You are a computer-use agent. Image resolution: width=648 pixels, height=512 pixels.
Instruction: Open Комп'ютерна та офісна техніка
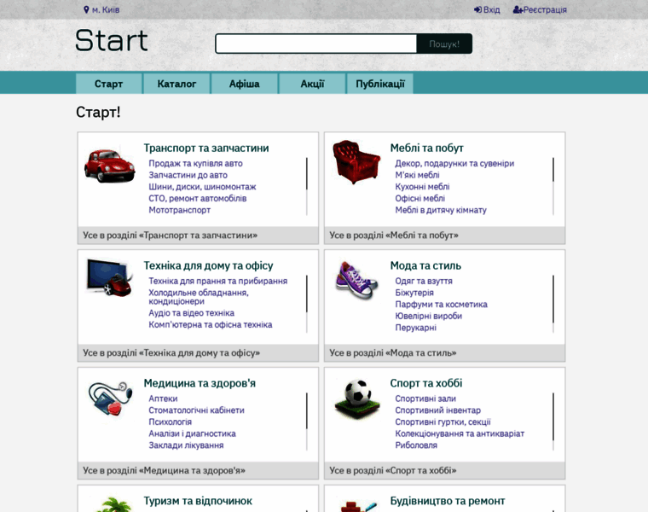click(211, 324)
